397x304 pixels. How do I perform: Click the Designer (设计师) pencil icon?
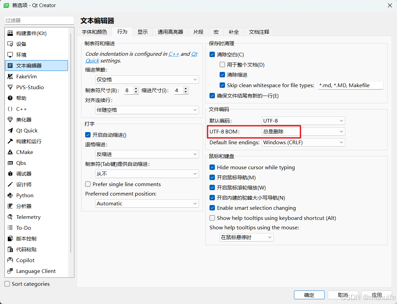pyautogui.click(x=10, y=184)
